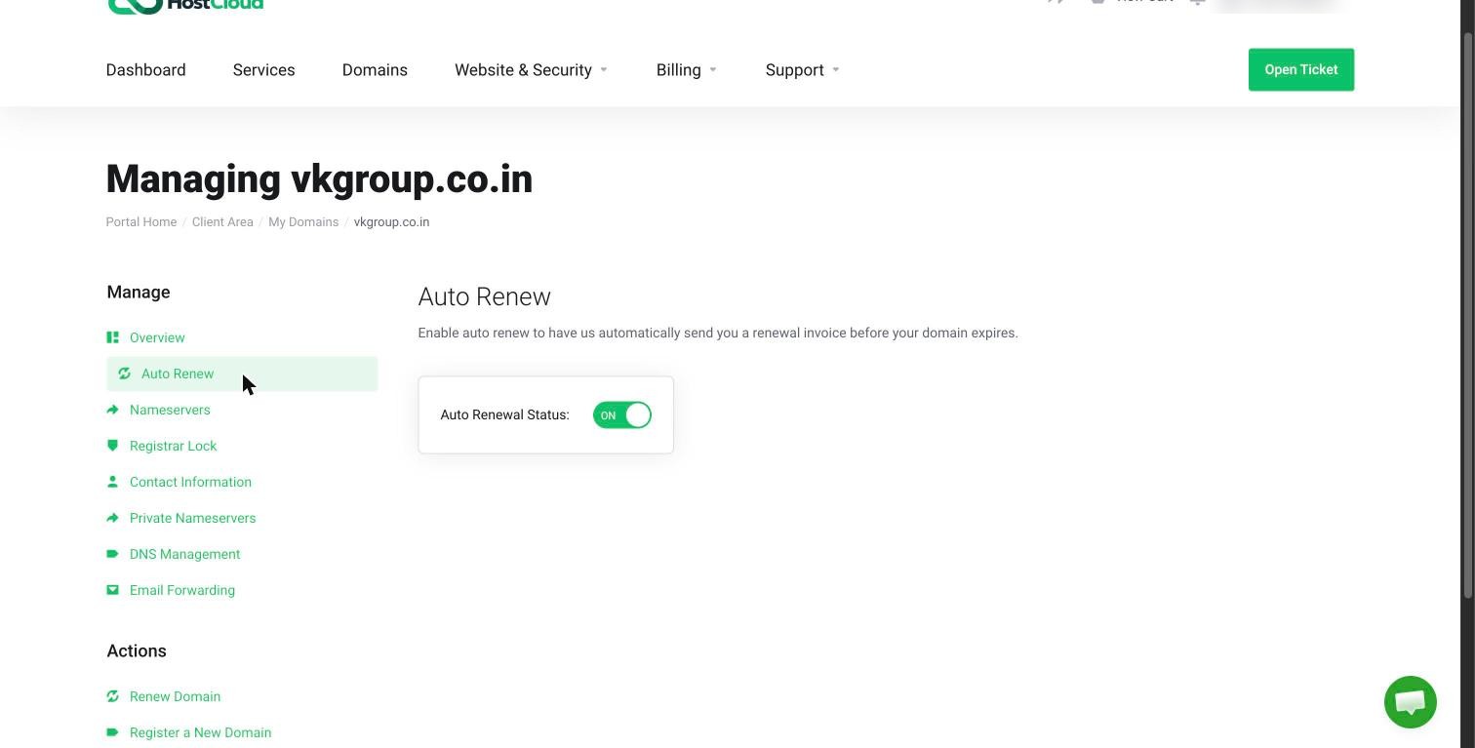
Task: Click the Registrar Lock shield icon
Action: click(112, 446)
